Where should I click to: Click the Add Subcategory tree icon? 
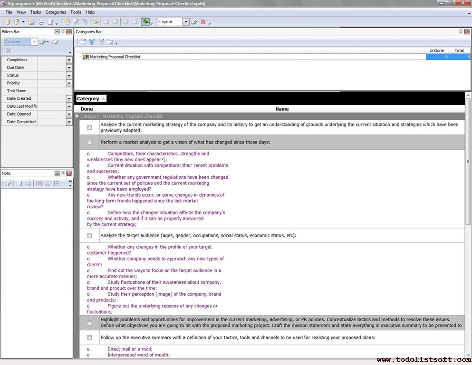[92, 42]
